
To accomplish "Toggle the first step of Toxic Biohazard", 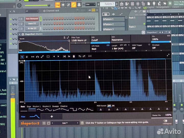I will tap(44, 19).
